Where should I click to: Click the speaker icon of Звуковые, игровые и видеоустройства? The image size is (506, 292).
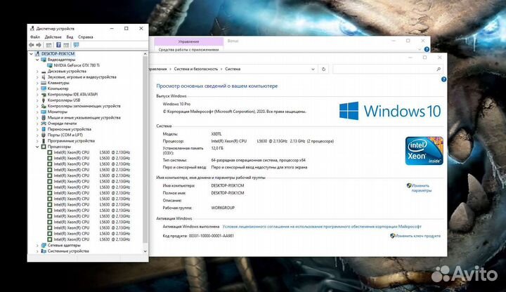(x=44, y=77)
